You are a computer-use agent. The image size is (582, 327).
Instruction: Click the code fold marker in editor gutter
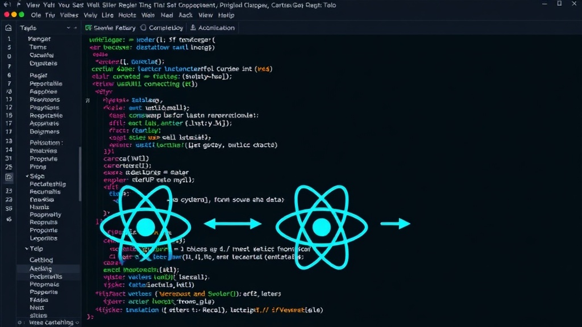point(88,100)
